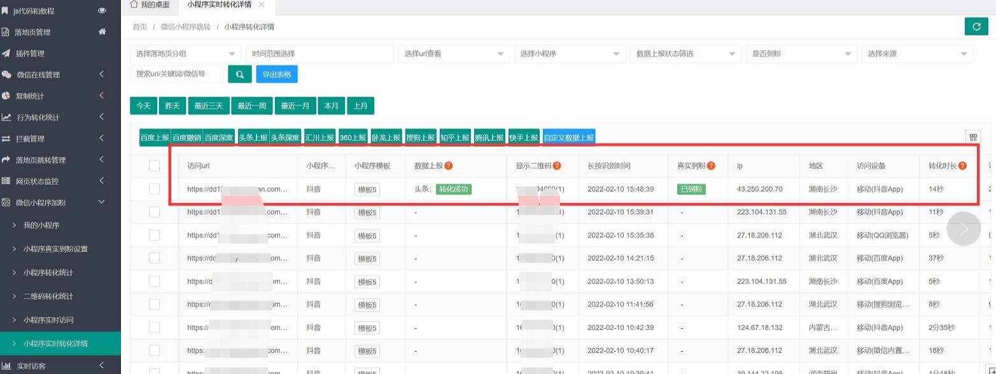Click the help icon beside 显示二维码

(x=557, y=166)
